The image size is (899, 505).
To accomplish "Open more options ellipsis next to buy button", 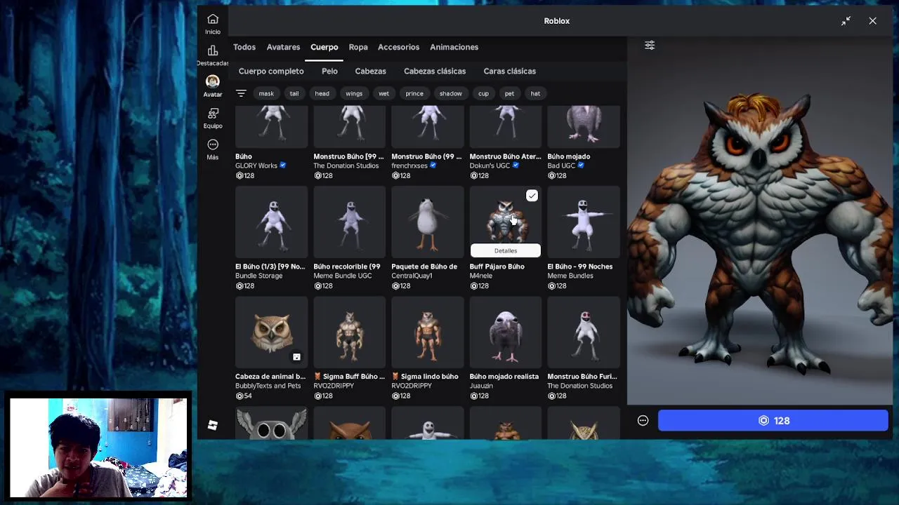I will pos(643,421).
